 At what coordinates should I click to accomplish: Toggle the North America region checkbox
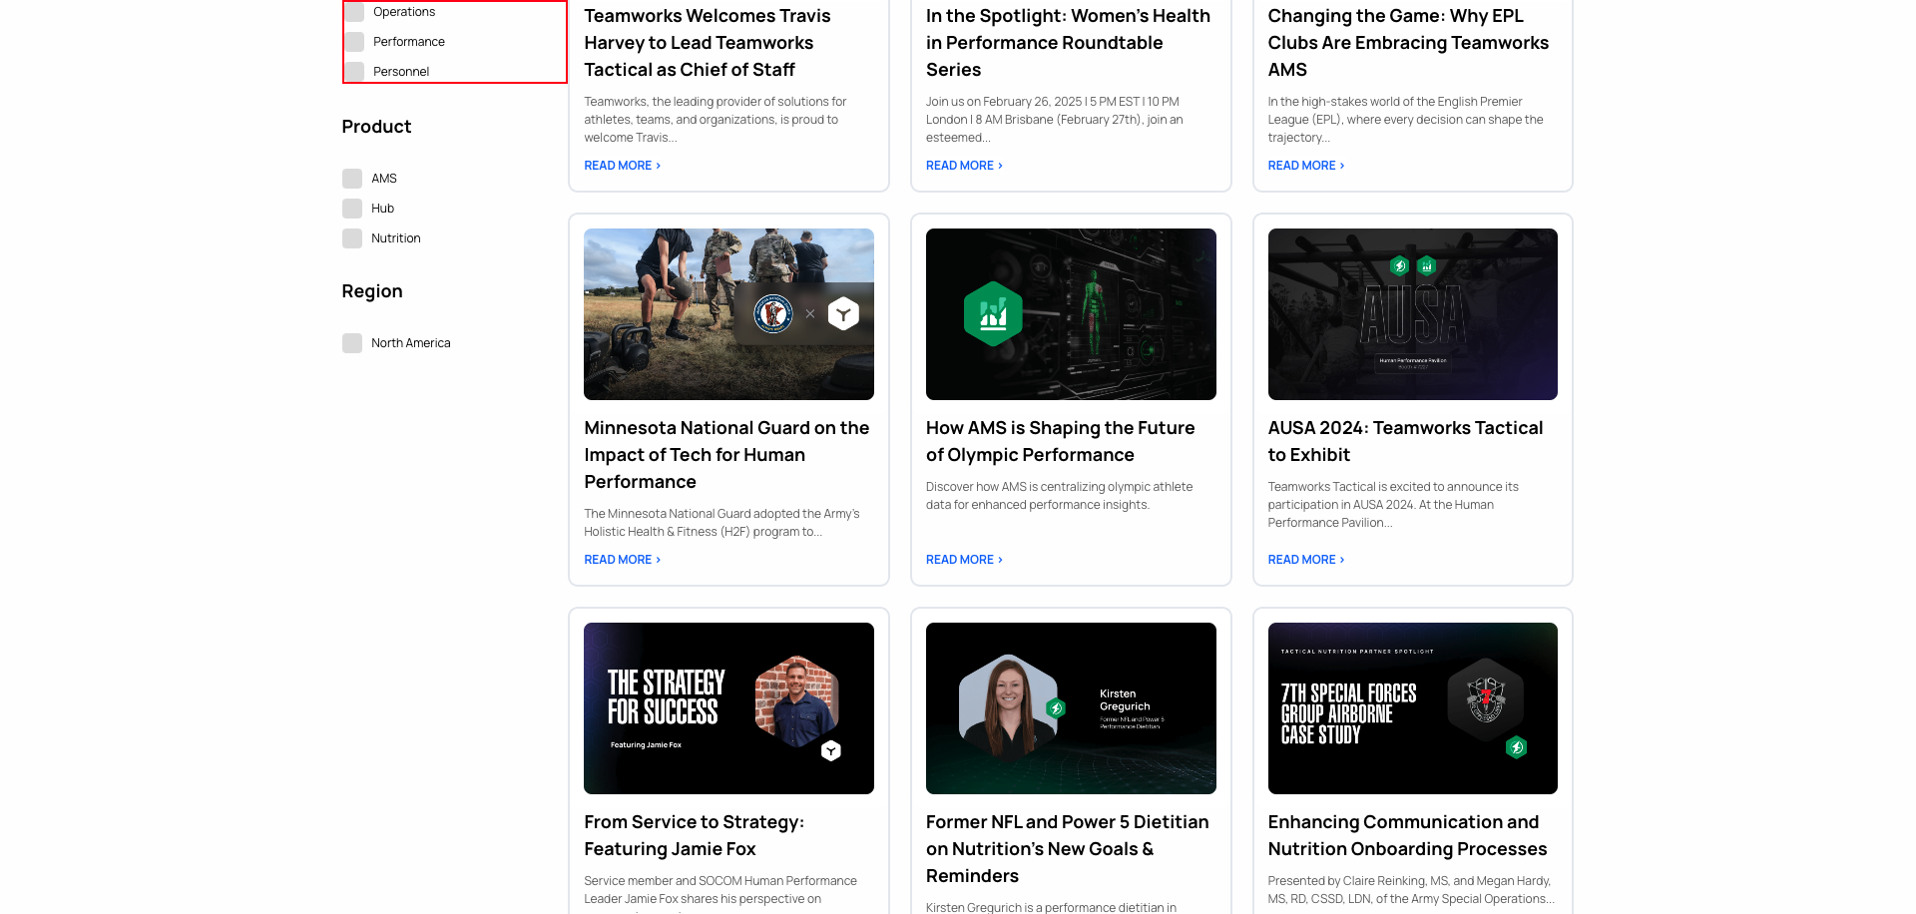pos(352,342)
